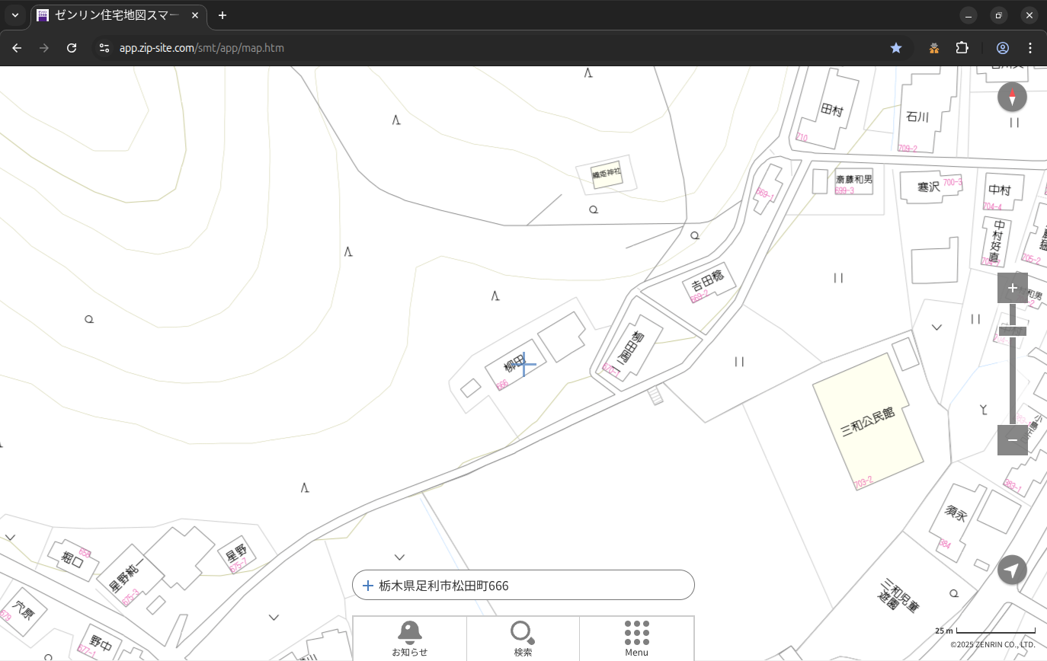Open a new browser tab
1047x661 pixels.
(223, 15)
